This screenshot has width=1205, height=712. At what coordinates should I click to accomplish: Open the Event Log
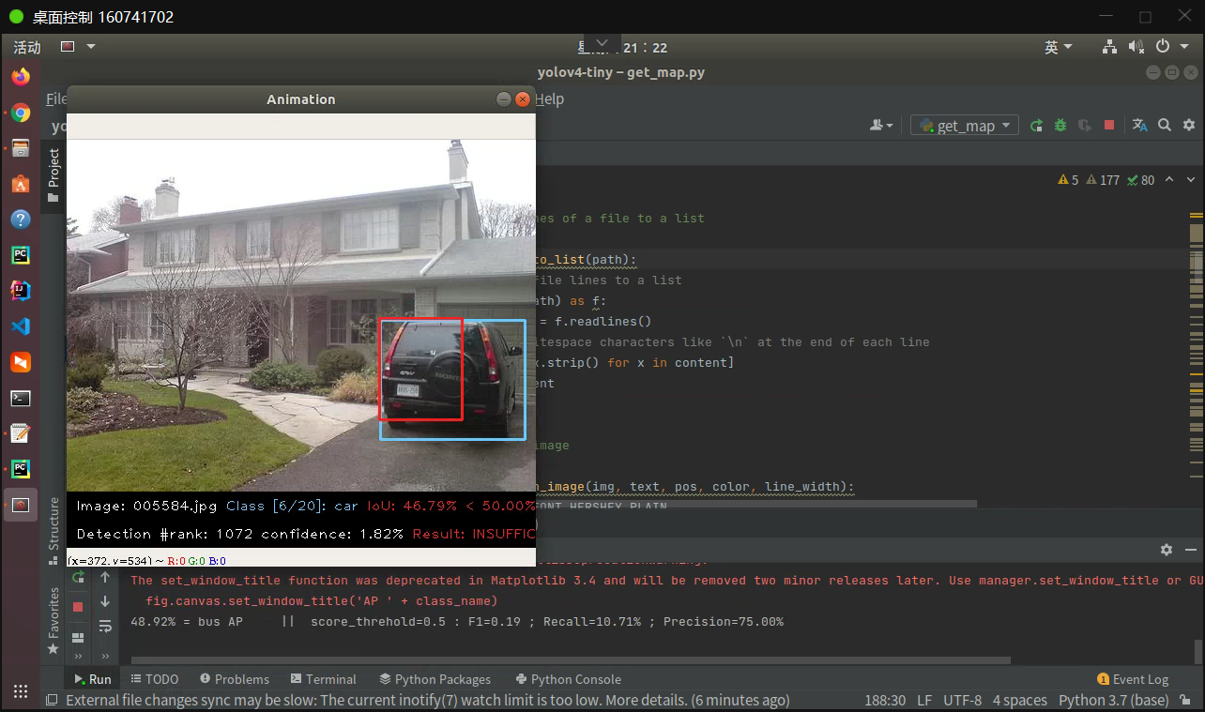(1133, 679)
